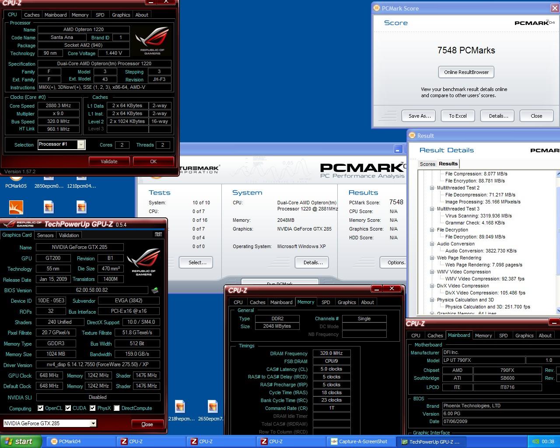
Task: Open SPD tab in the memory CPU-Z window
Action: click(326, 302)
